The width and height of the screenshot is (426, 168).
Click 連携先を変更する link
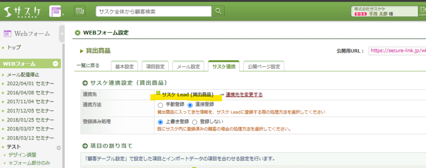click(244, 95)
